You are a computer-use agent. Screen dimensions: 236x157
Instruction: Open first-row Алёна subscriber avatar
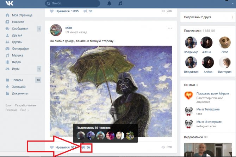pyautogui.click(x=206, y=42)
